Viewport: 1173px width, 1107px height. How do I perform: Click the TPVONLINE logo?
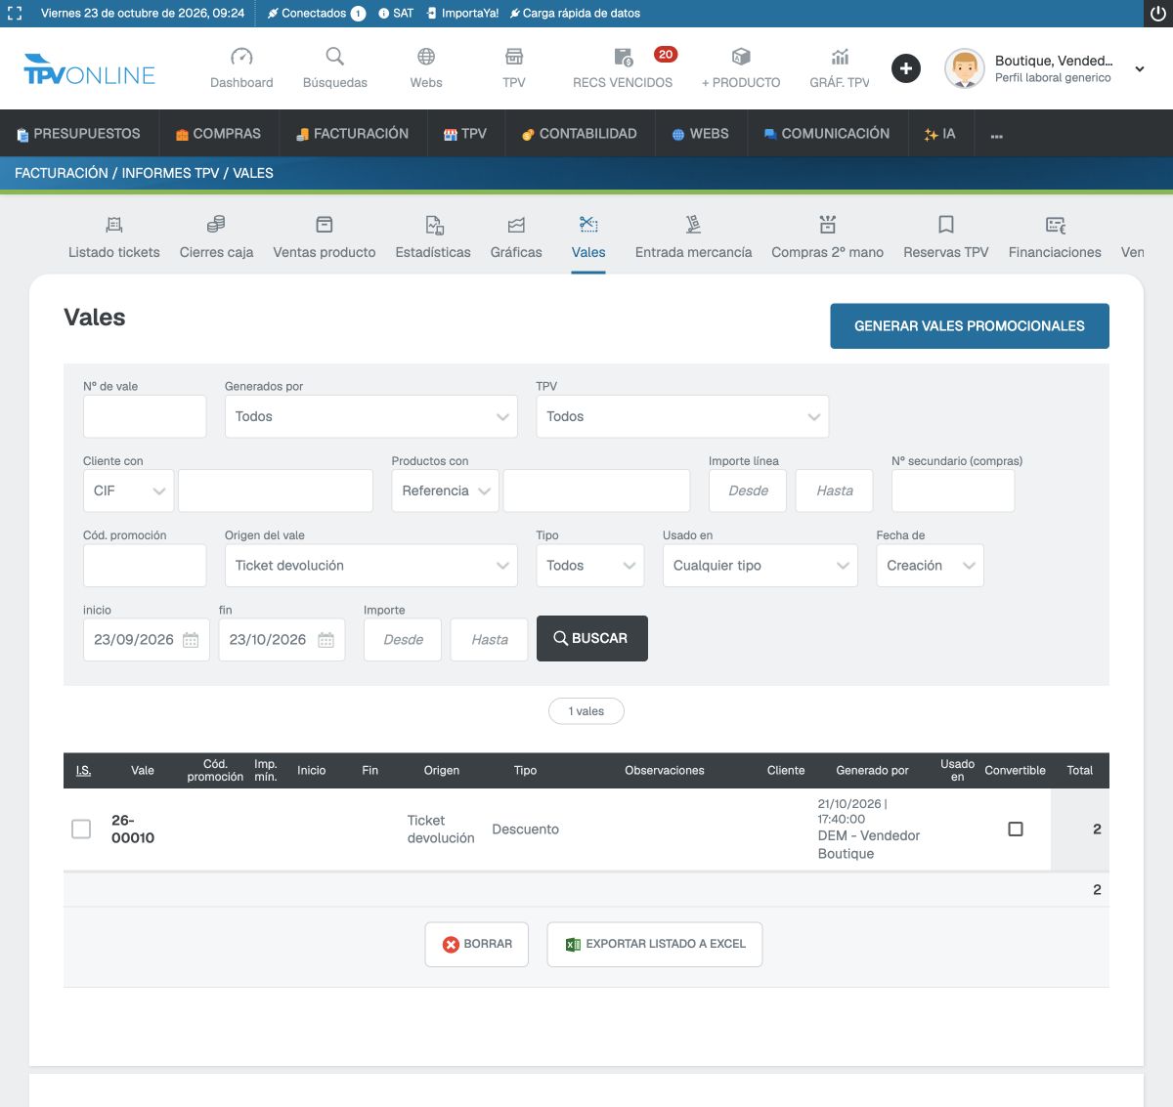(89, 69)
